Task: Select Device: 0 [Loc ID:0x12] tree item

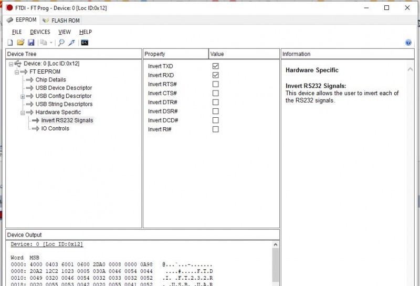Action: pos(51,64)
